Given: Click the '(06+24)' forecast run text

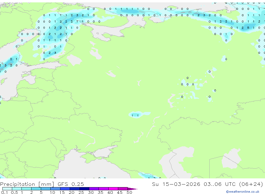Looking at the screenshot, I should [251, 184].
